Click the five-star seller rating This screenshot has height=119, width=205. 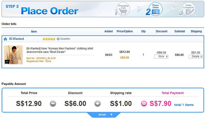point(49,39)
